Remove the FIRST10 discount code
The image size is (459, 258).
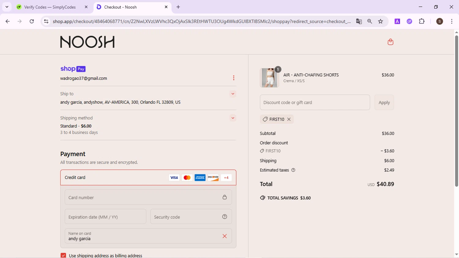click(289, 119)
